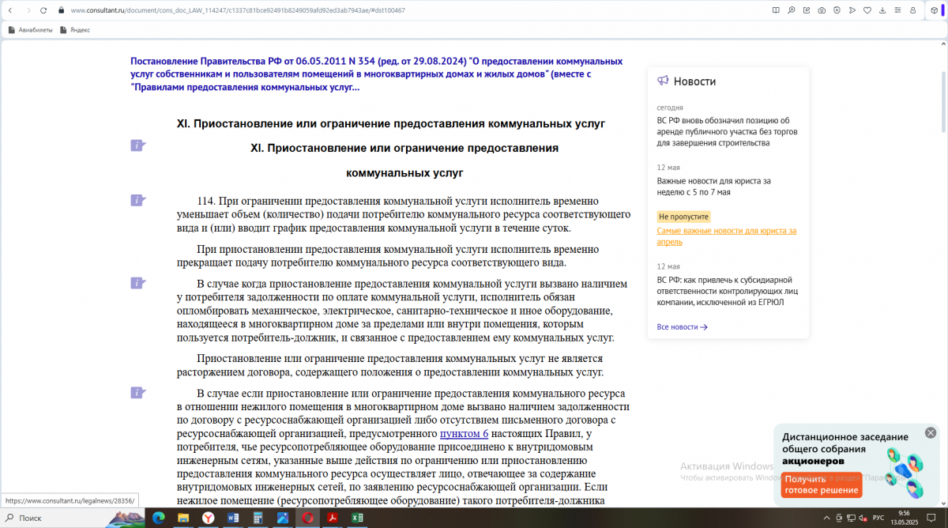Close the shareholders meeting ad popup
Image resolution: width=948 pixels, height=528 pixels.
931,432
